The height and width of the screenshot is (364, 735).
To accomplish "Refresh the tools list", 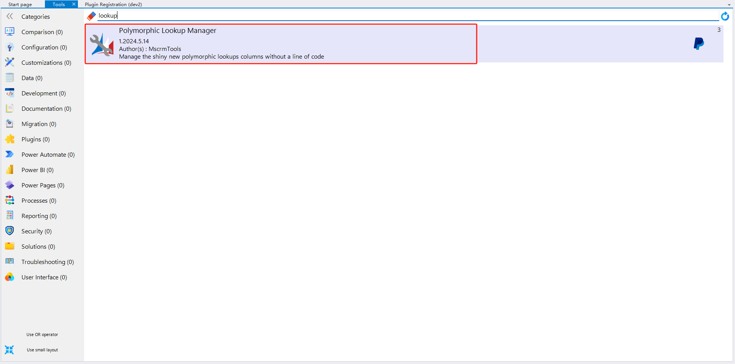I will [725, 16].
